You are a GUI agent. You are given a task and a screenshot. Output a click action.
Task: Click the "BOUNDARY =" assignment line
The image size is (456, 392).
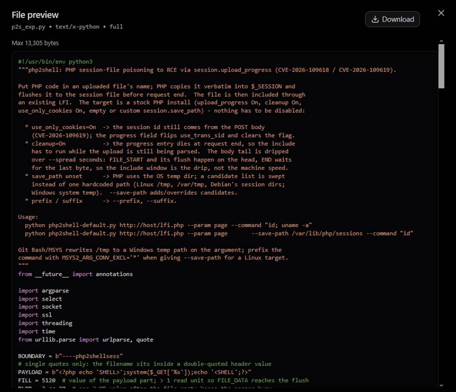coord(70,356)
